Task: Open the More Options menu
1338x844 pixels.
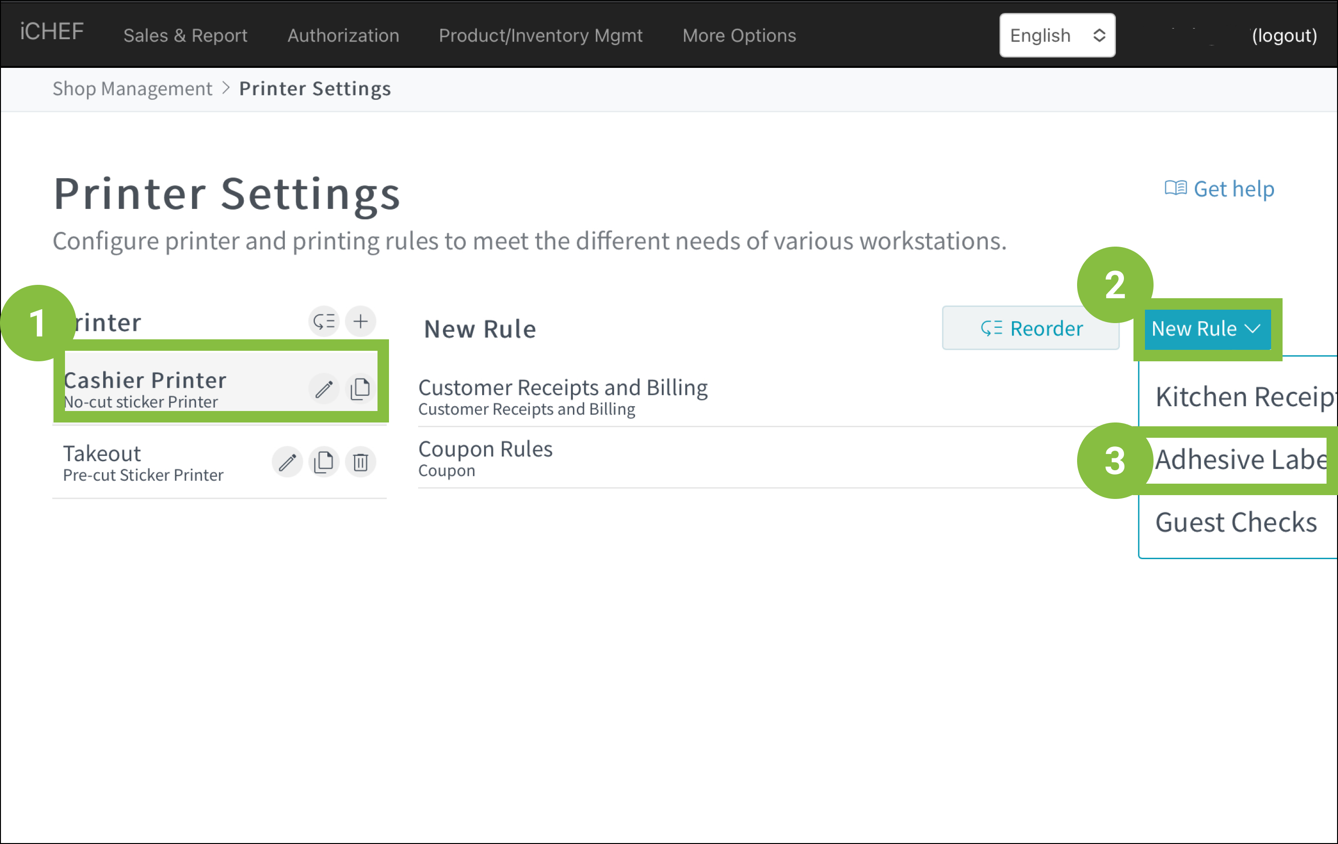Action: [x=739, y=35]
